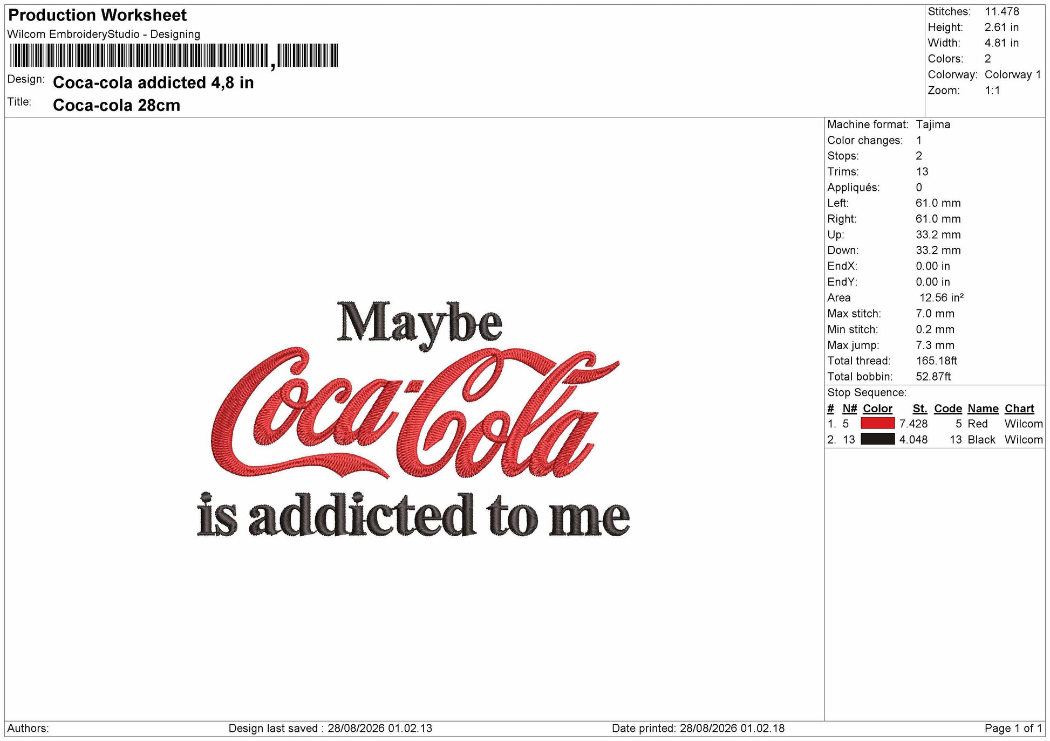Click the 'Chart' column header
This screenshot has width=1050, height=741.
pos(1019,408)
